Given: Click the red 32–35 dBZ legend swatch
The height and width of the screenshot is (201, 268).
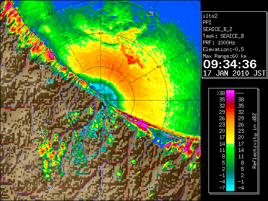Looking at the screenshot, I should point(230,106).
